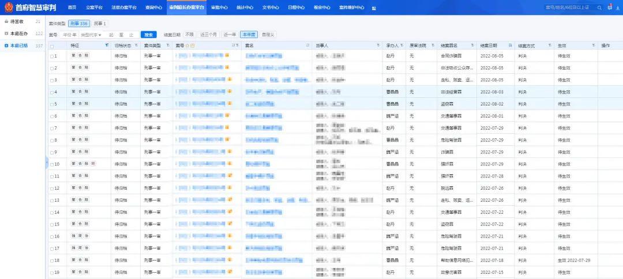Click the blurred case name link in row 5
The height and width of the screenshot is (279, 623).
pos(260,104)
